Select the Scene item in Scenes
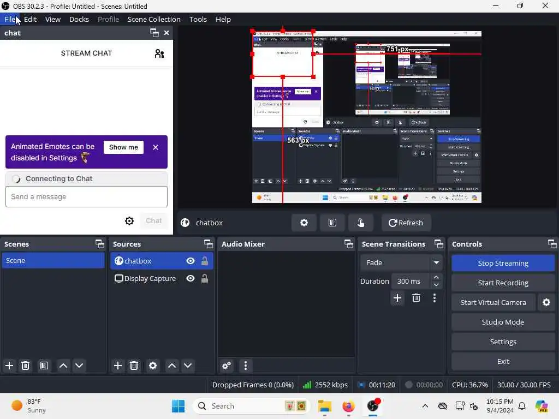559x419 pixels. pyautogui.click(x=53, y=260)
